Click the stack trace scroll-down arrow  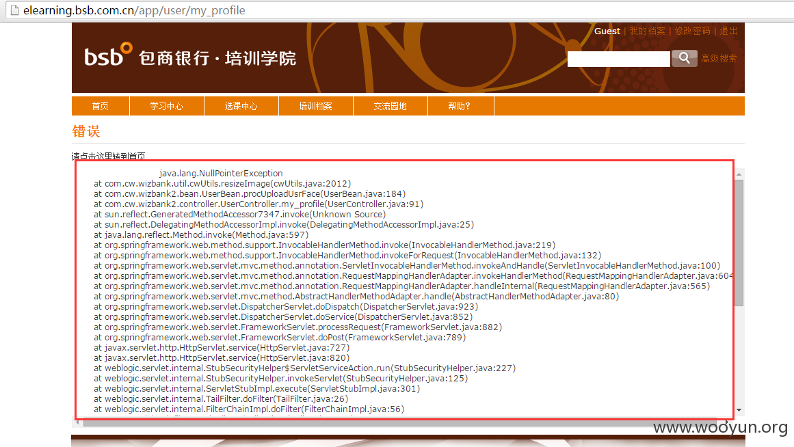click(739, 410)
